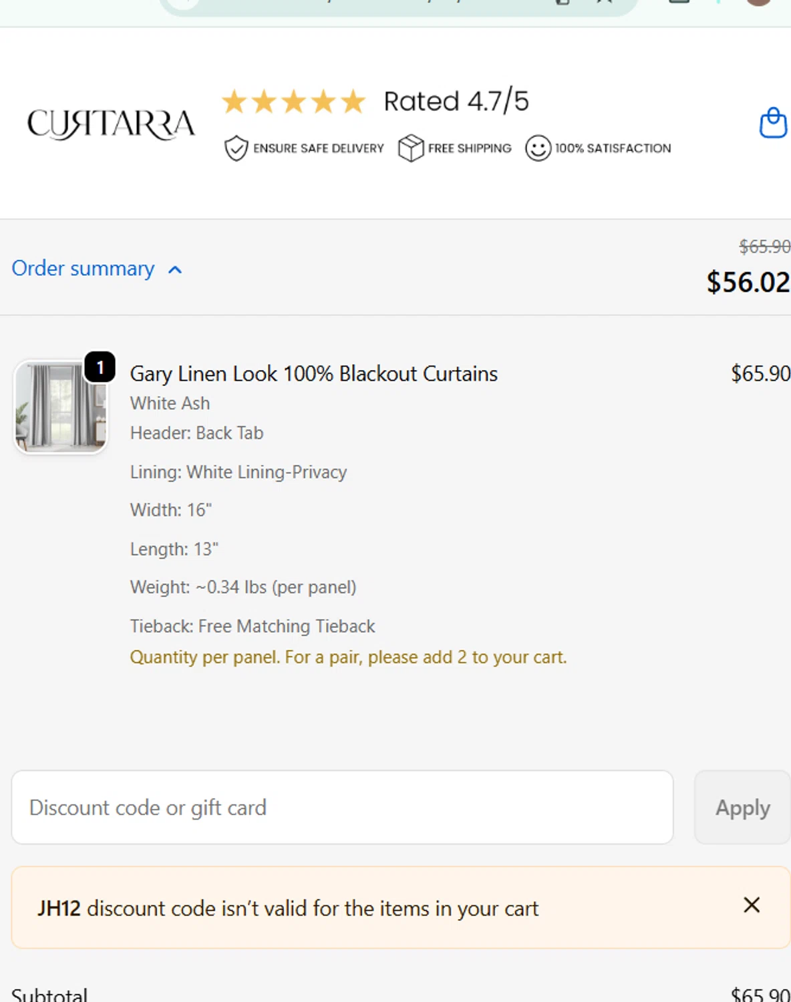Click the smiley satisfaction icon
This screenshot has height=1002, width=791.
[538, 148]
